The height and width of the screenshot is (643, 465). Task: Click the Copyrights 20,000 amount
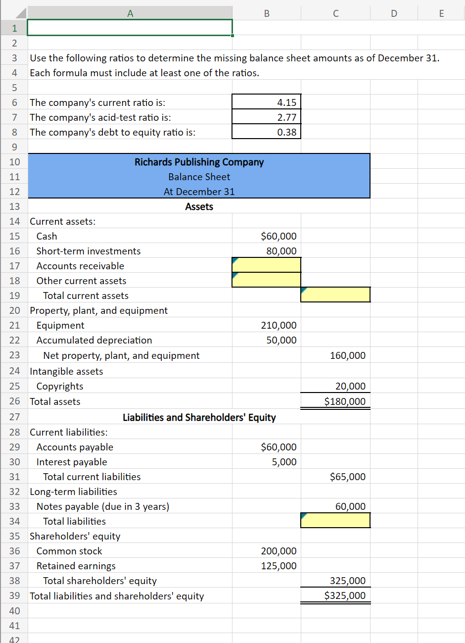pos(335,386)
